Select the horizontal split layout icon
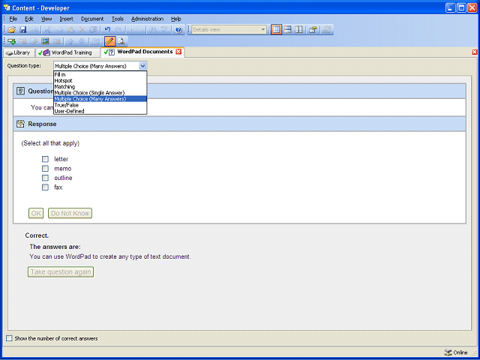The width and height of the screenshot is (480, 360). pos(287,30)
